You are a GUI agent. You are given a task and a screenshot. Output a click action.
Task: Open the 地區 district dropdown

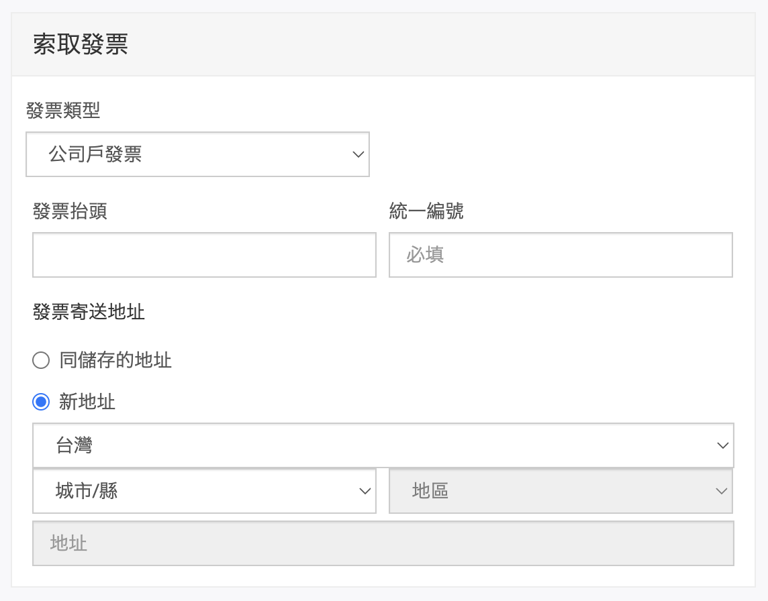[561, 491]
